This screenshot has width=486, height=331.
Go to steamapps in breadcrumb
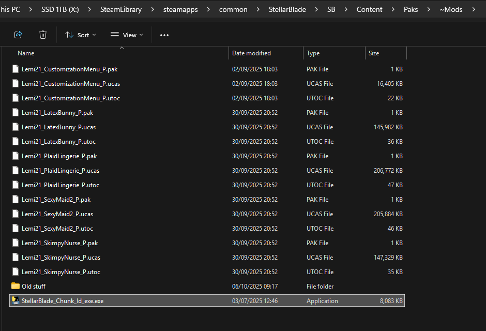tap(180, 10)
